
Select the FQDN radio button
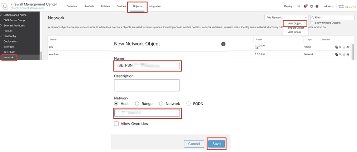pyautogui.click(x=189, y=104)
